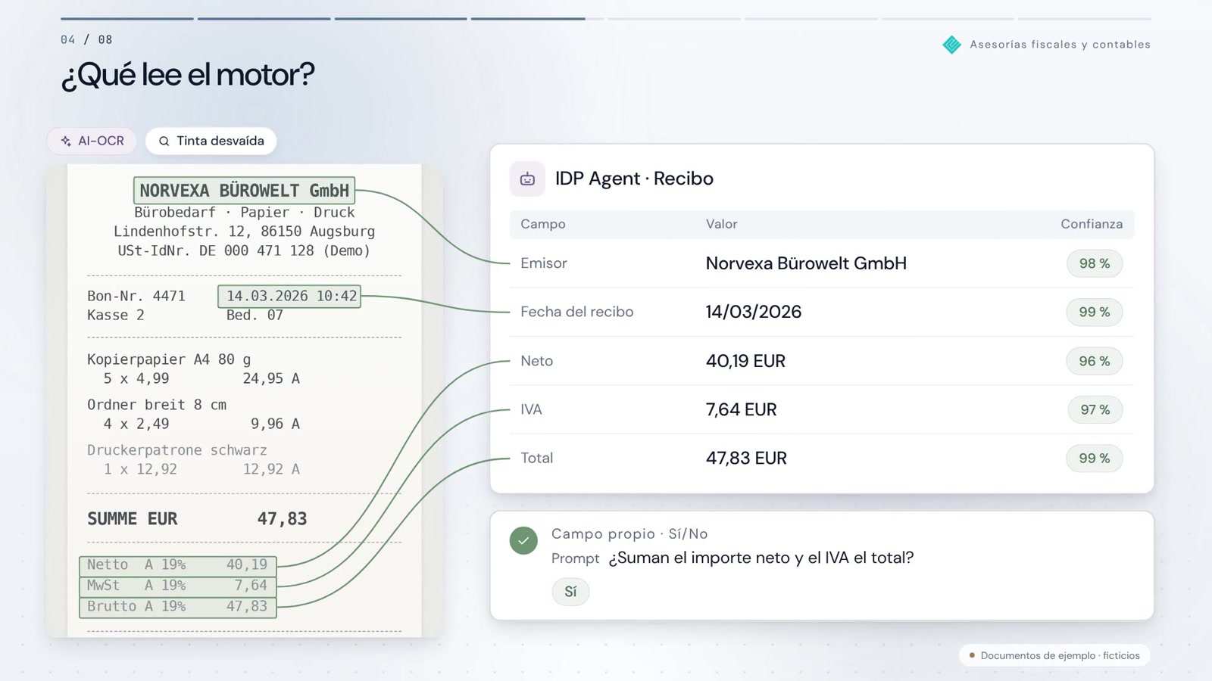The width and height of the screenshot is (1212, 681).
Task: Click the prompt question about neto and IVA
Action: 761,558
